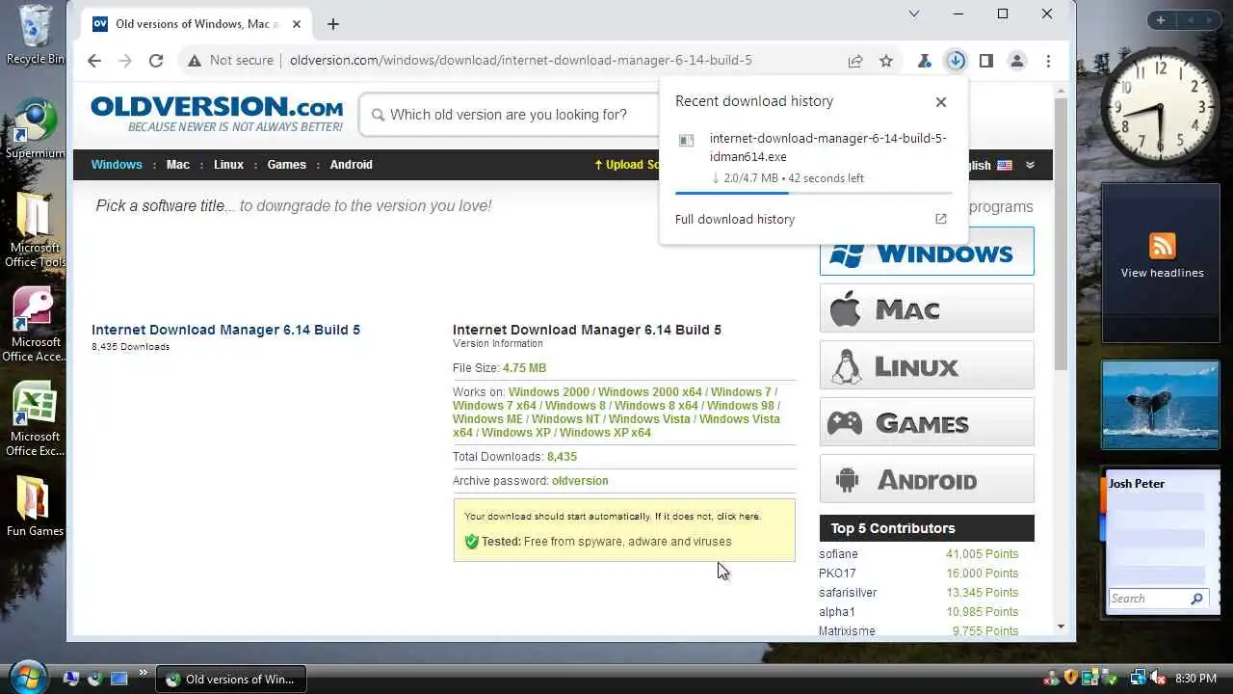Select the Android navigation tab

point(352,165)
